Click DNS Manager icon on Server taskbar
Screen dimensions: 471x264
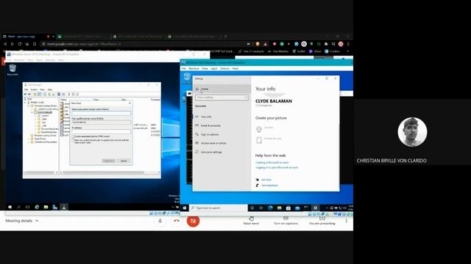point(64,207)
